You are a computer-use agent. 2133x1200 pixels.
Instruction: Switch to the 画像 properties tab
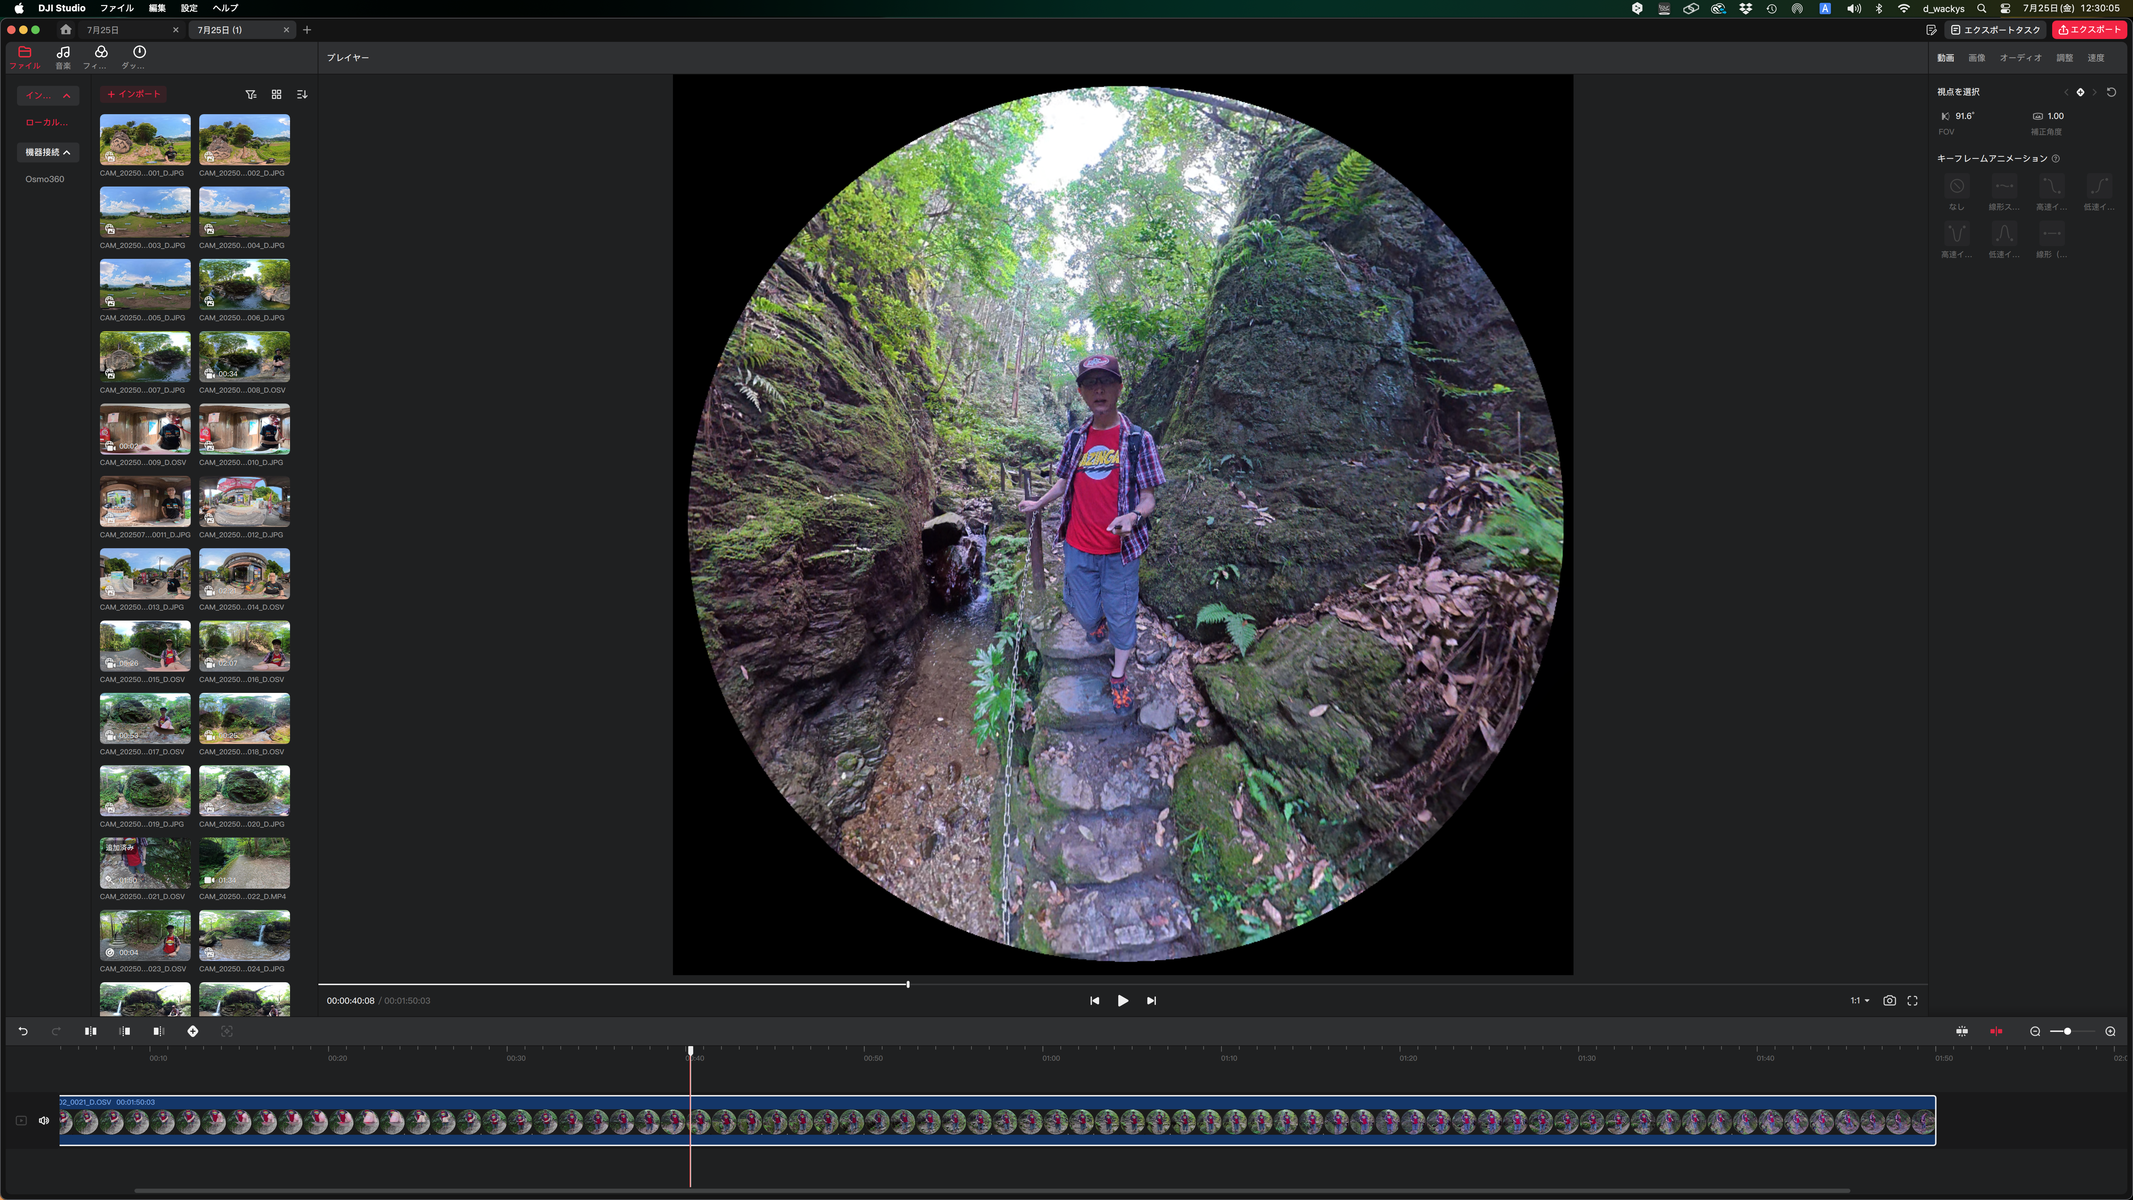coord(1977,58)
